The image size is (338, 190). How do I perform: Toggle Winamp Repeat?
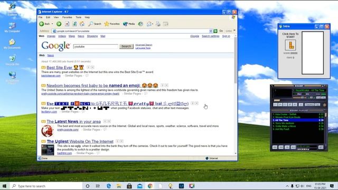click(x=317, y=104)
